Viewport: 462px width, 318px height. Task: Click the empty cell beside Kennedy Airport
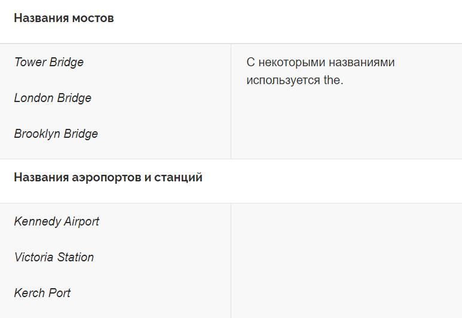pos(347,260)
